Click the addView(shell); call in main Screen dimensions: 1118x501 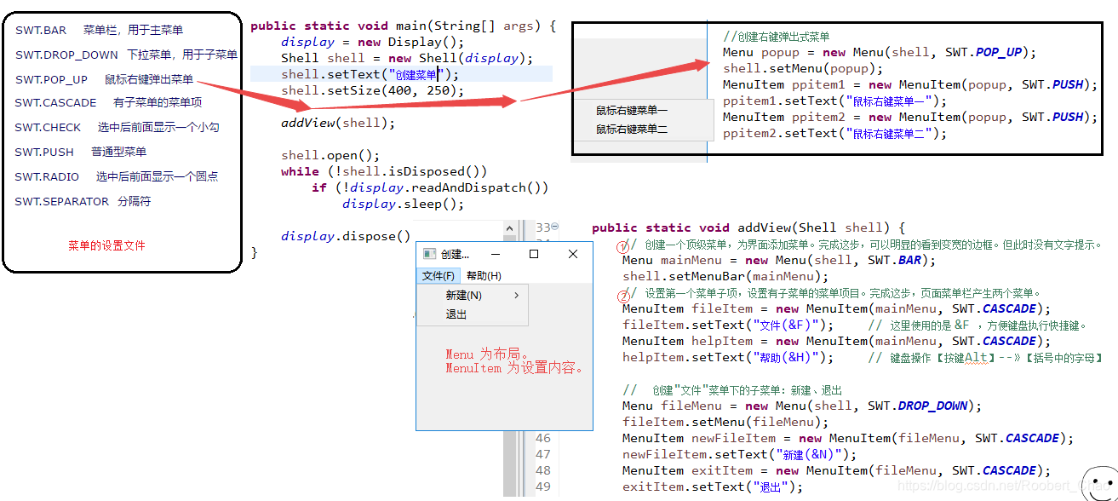(x=338, y=123)
